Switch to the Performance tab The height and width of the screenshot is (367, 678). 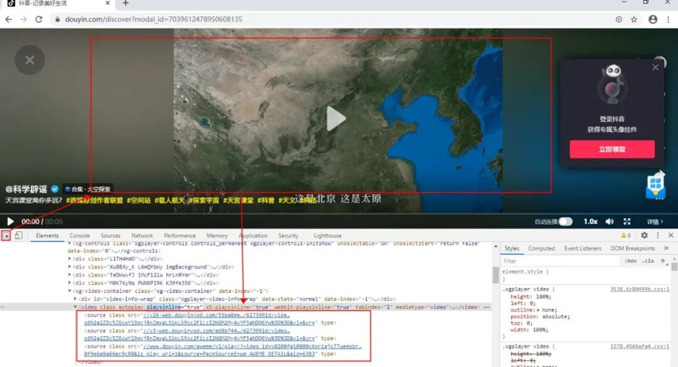[x=180, y=236]
